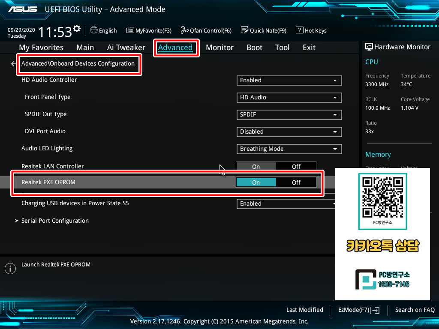Click Last Modified
439x329 pixels.
305,310
